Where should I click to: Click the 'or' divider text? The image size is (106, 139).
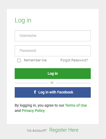click(52, 83)
